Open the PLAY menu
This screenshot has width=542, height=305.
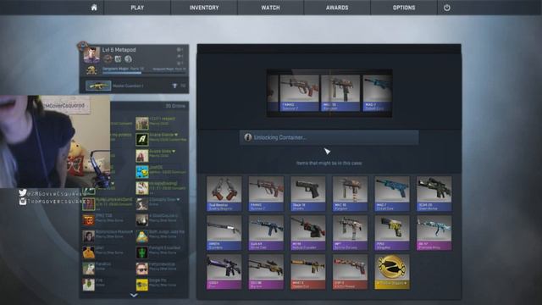[x=137, y=8]
